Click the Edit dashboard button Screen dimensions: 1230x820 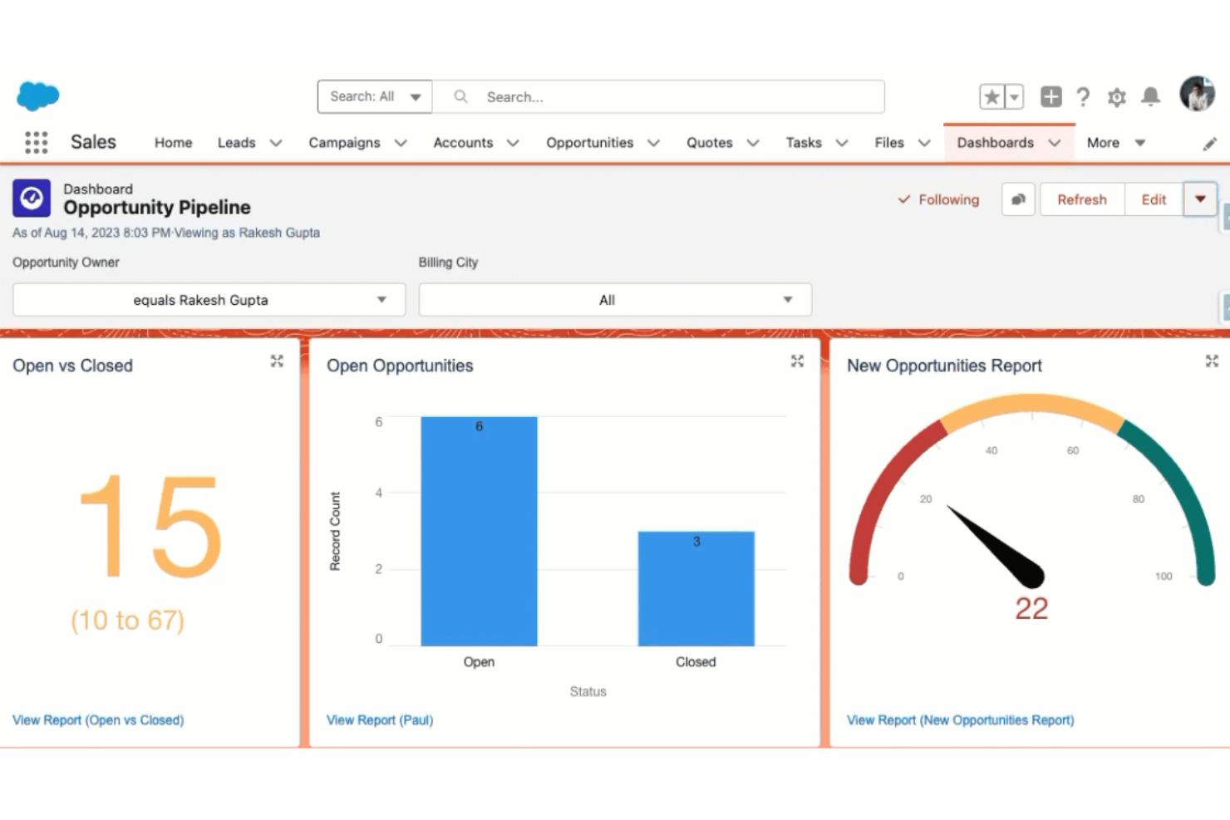click(1154, 199)
